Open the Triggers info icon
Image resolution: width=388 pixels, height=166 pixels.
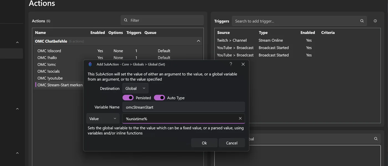pyautogui.click(x=375, y=21)
